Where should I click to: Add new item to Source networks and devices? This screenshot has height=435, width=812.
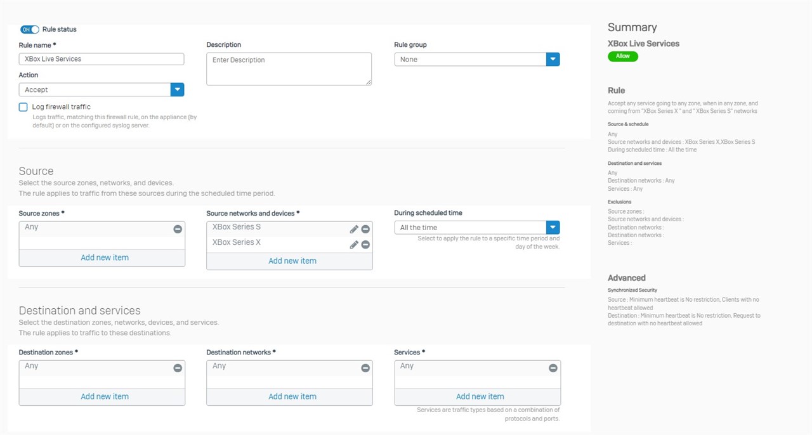tap(292, 261)
